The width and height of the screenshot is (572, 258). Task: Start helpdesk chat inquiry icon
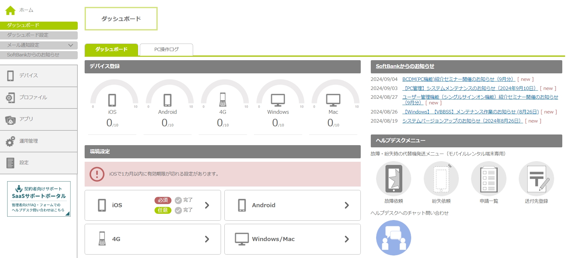[x=393, y=238]
